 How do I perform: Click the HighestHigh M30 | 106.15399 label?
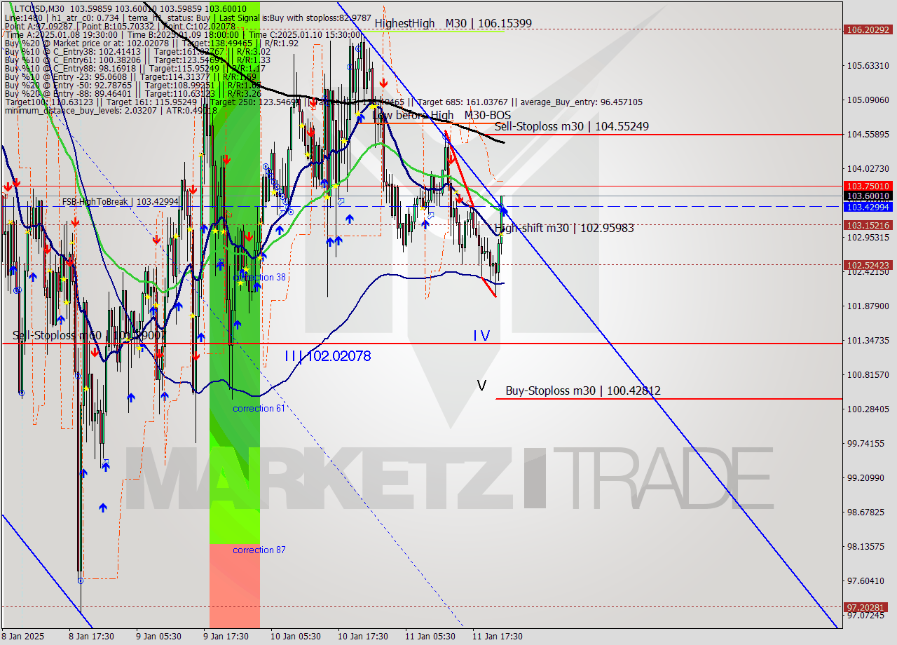coord(453,23)
